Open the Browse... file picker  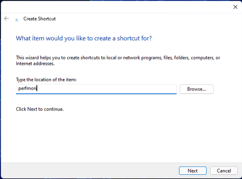[x=196, y=89]
